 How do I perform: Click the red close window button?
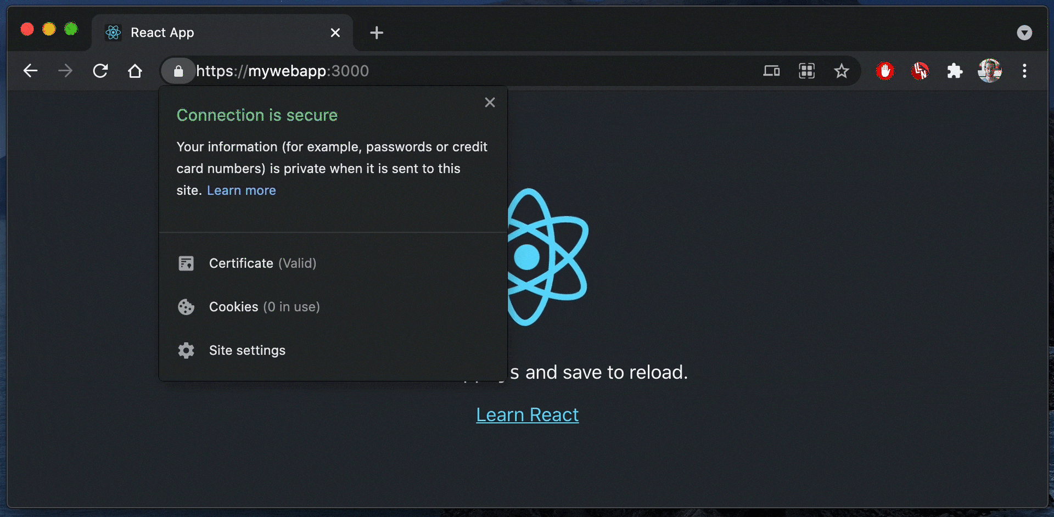click(27, 29)
